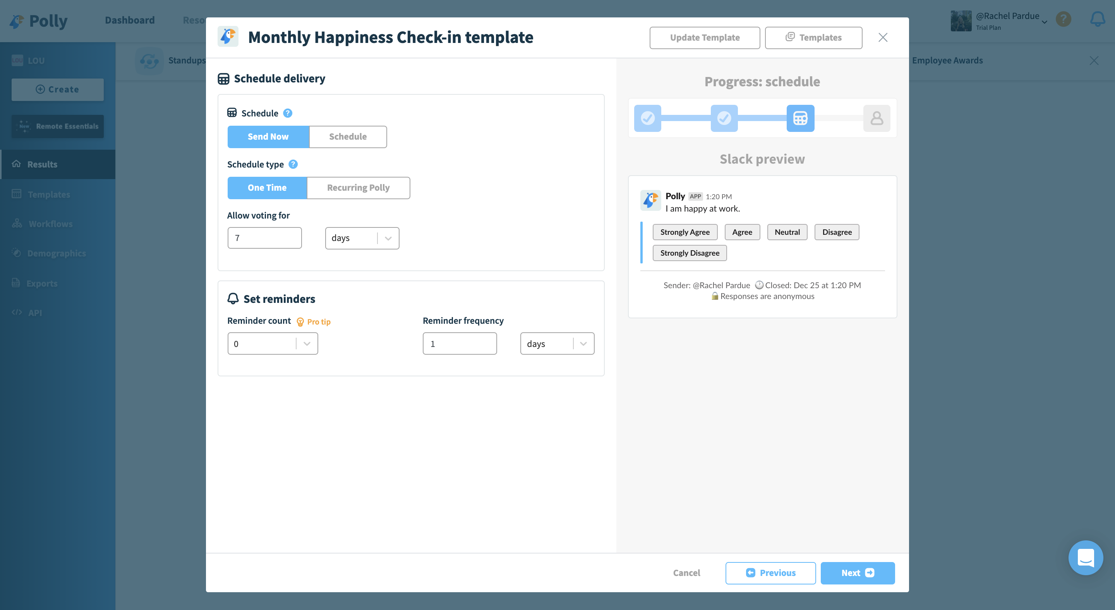Select the Send Now option

268,137
